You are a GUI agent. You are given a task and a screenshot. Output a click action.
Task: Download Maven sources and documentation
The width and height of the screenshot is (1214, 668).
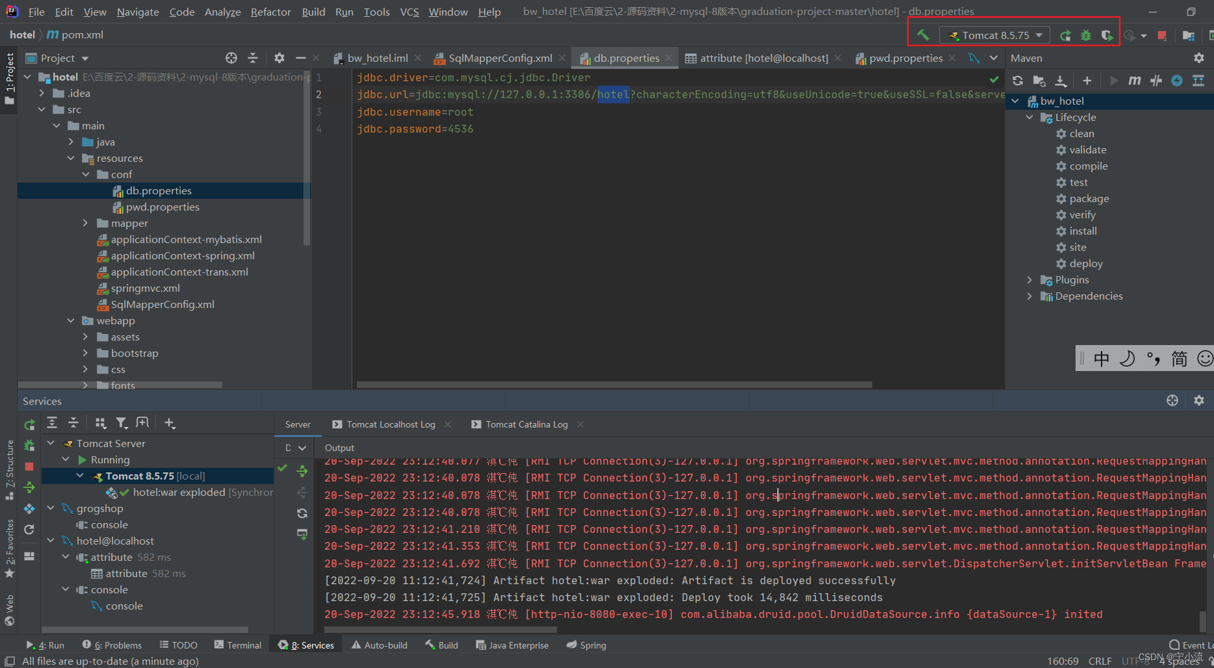coord(1061,81)
